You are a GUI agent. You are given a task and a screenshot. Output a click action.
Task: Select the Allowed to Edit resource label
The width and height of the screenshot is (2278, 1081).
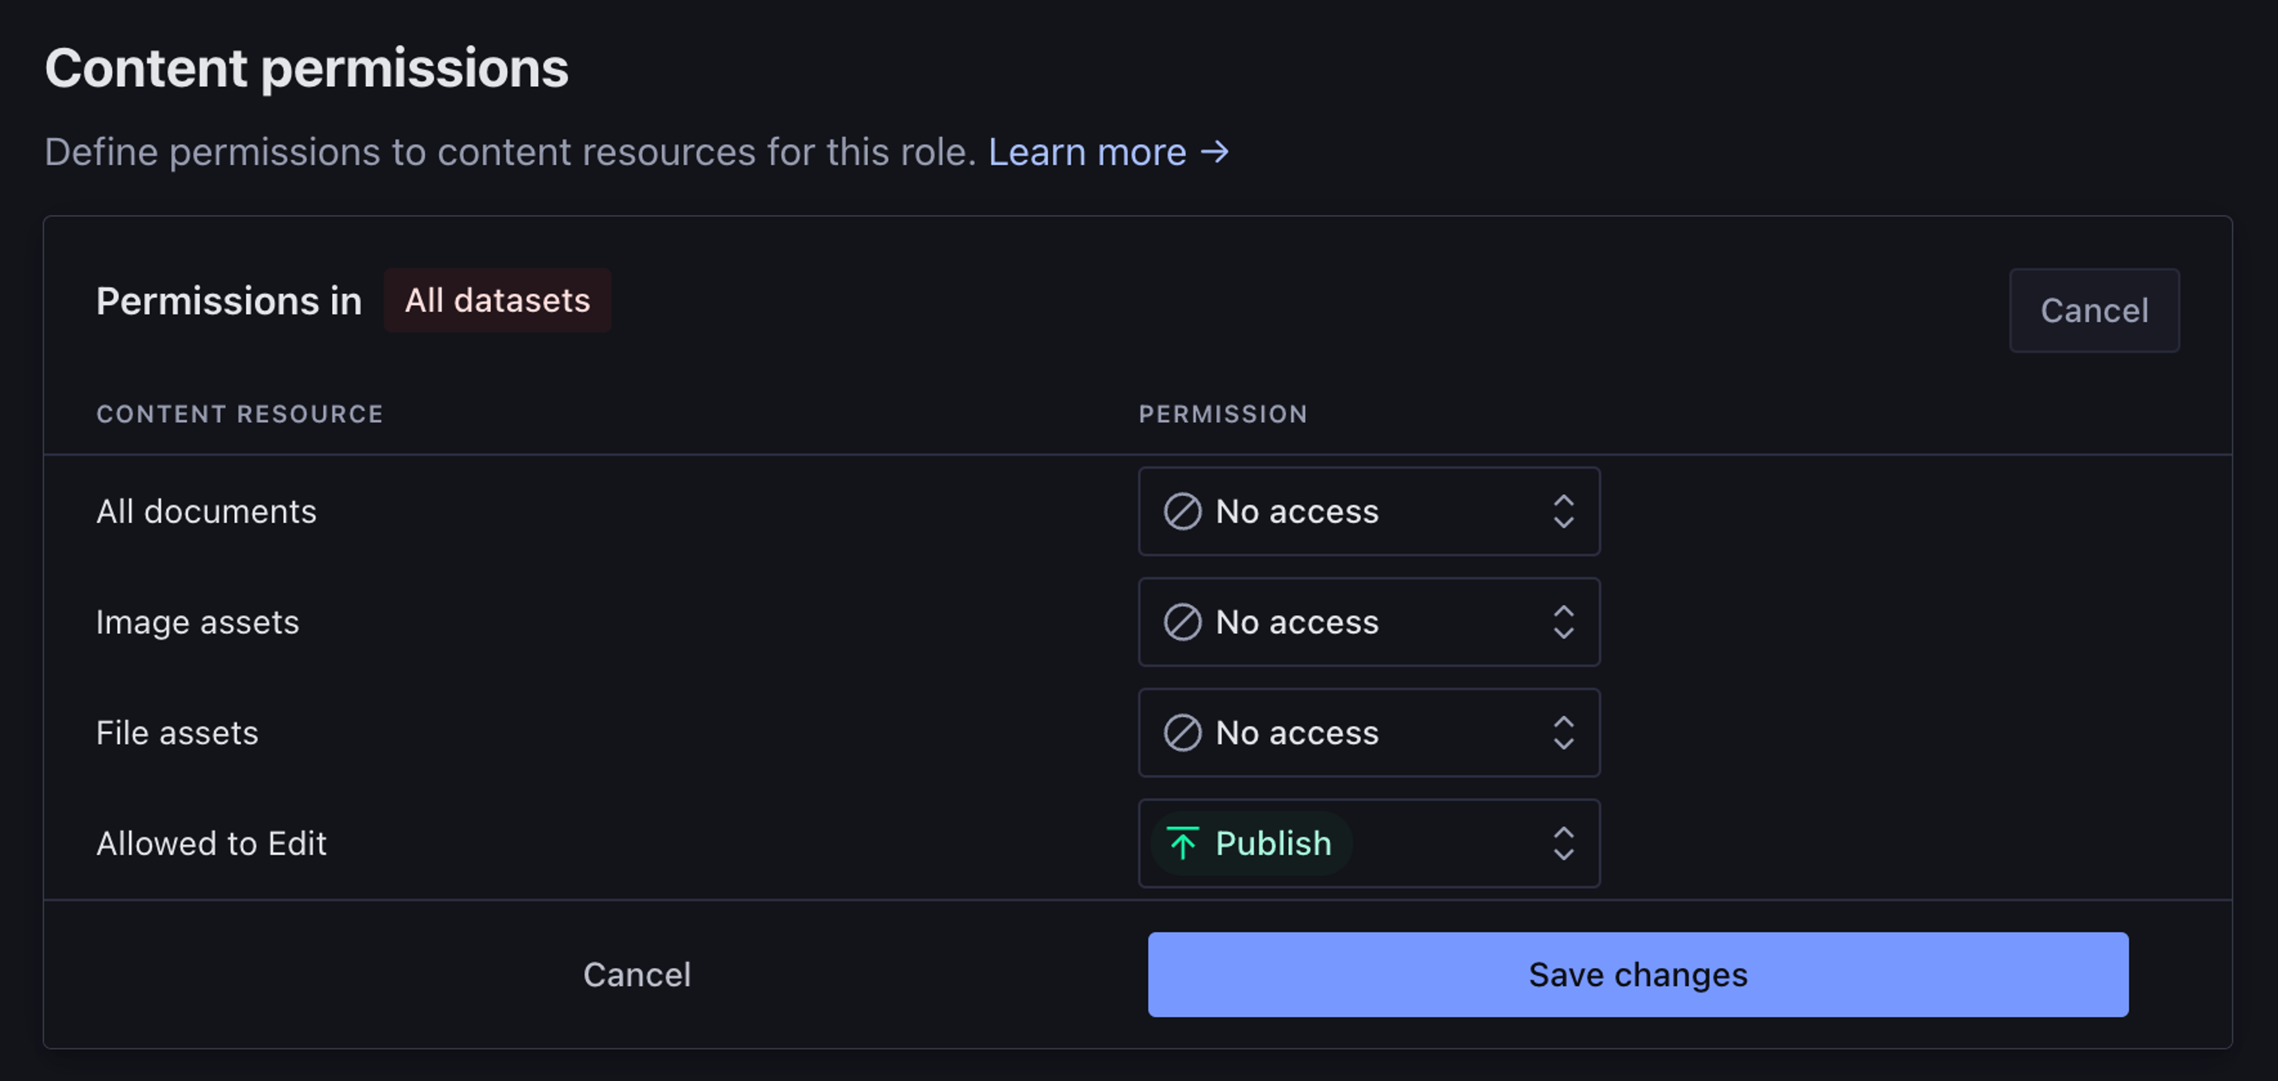[211, 843]
